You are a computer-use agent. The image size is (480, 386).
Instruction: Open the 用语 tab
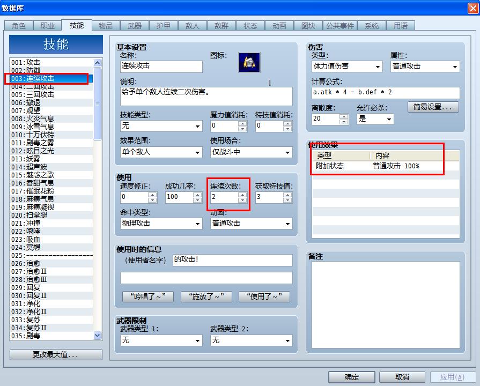[x=401, y=26]
